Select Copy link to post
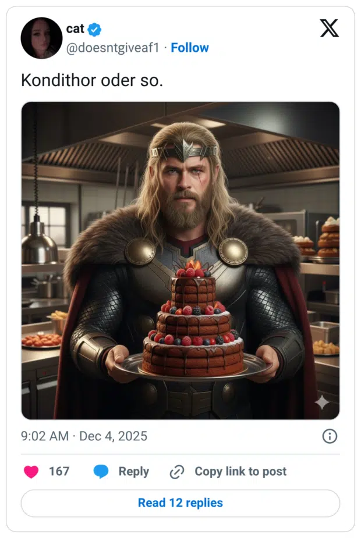 tap(240, 472)
